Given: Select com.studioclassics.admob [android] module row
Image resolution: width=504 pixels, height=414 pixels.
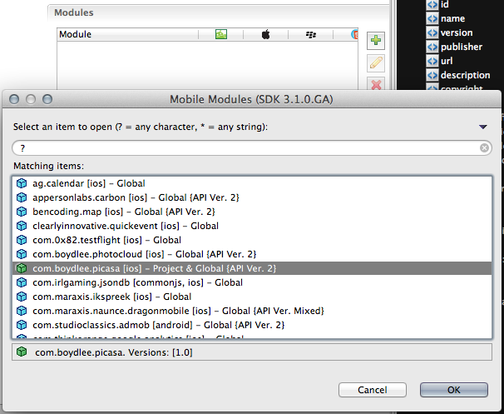Looking at the screenshot, I should (252, 325).
